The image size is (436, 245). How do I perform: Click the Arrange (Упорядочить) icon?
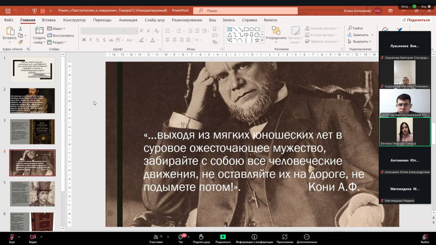276,31
